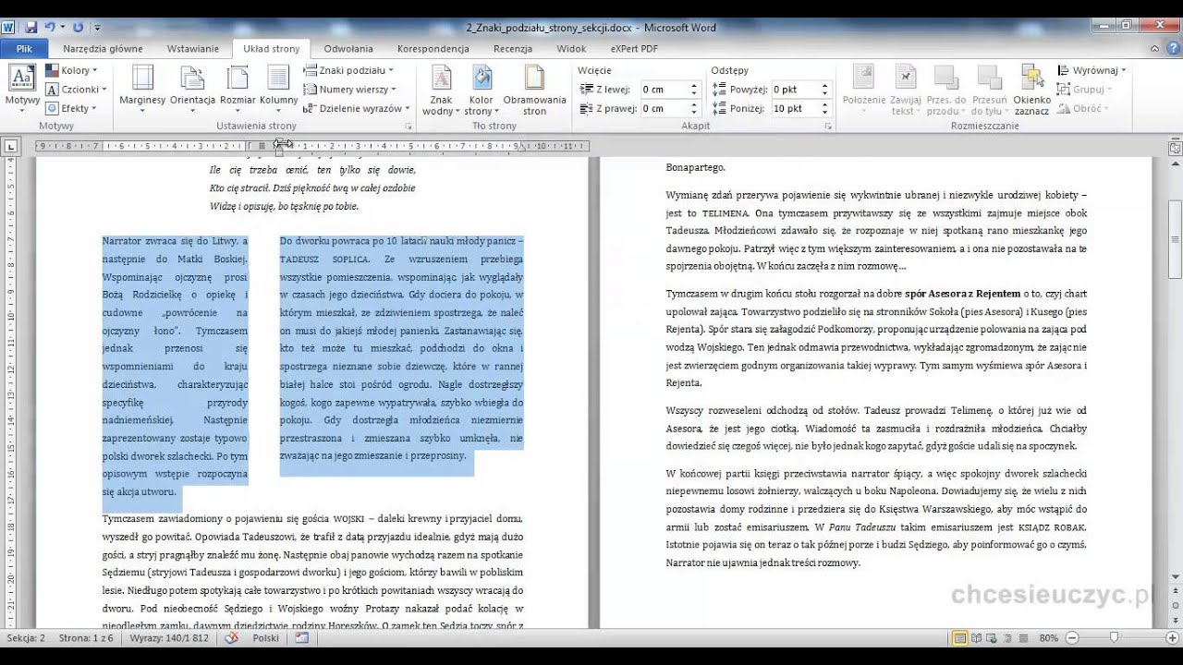Open the Motywy themes gallery

(x=22, y=87)
